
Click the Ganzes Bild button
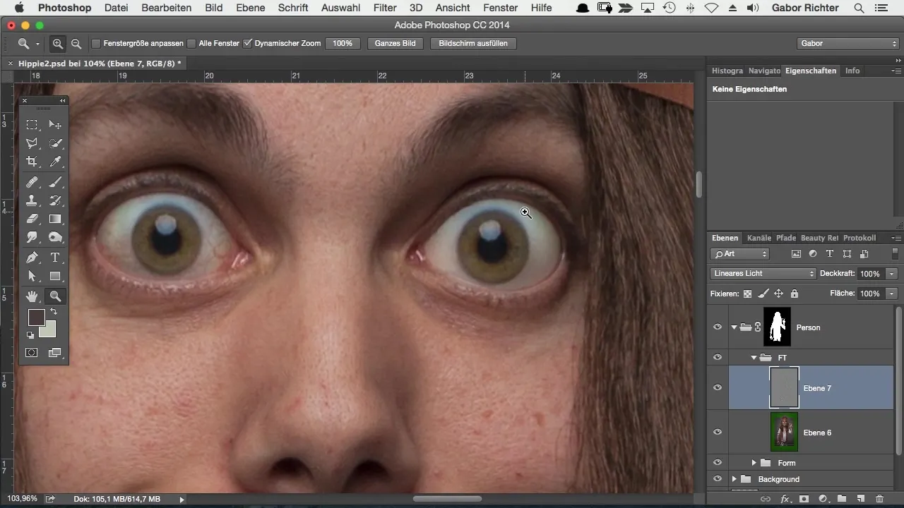click(x=395, y=44)
